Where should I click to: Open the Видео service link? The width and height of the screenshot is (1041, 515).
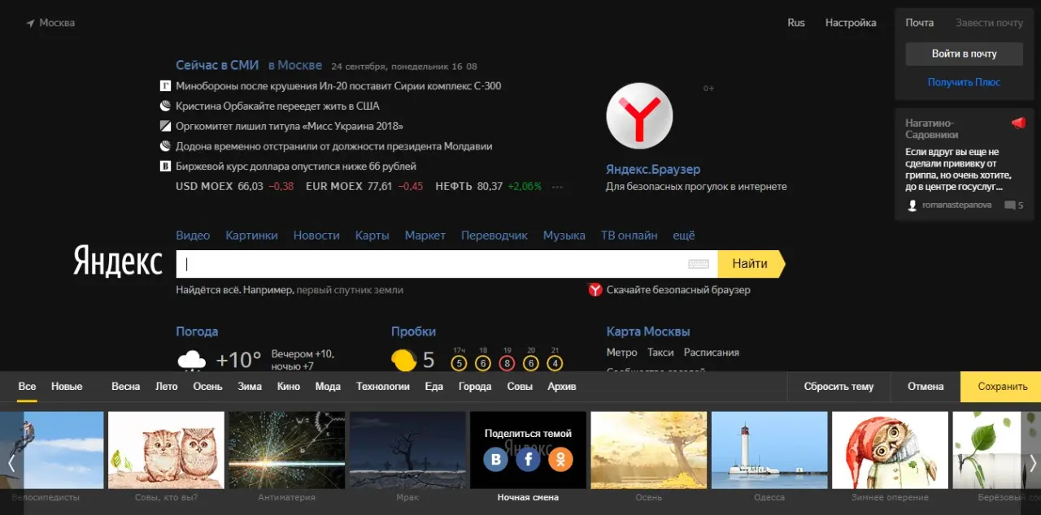(193, 236)
